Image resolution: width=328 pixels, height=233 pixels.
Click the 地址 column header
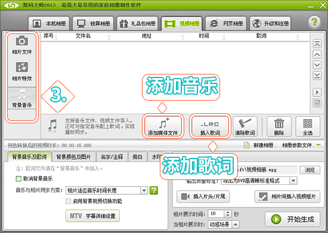tap(147, 36)
